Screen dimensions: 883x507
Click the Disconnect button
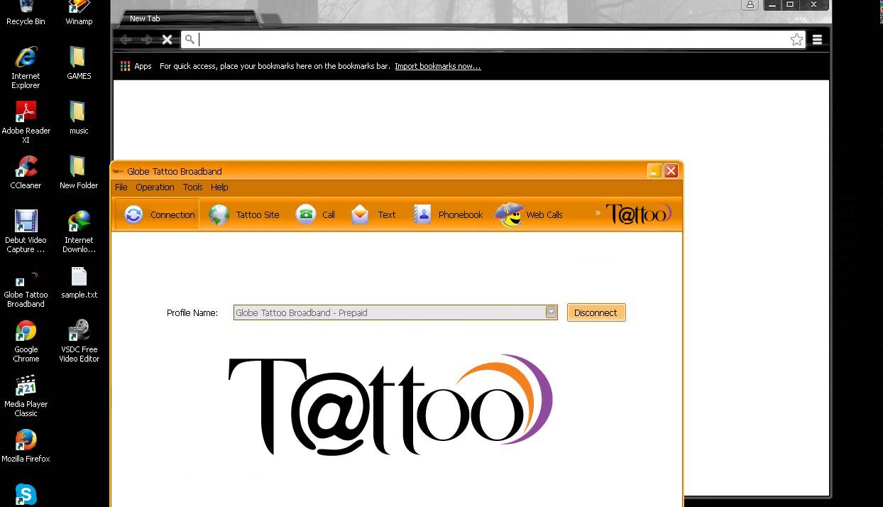pyautogui.click(x=596, y=312)
